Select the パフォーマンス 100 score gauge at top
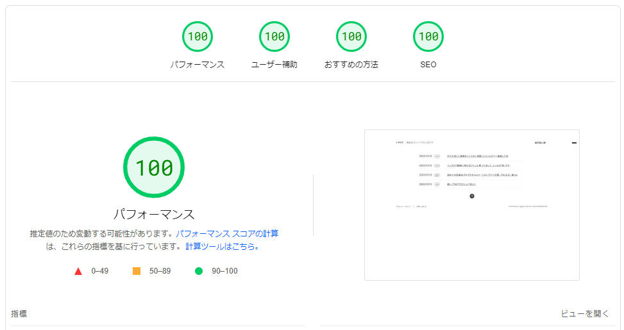Image resolution: width=624 pixels, height=330 pixels. [x=198, y=37]
